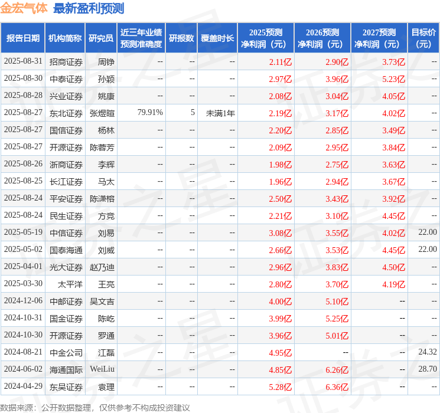Select 东吴证券 institution cell
The height and width of the screenshot is (413, 440).
click(66, 387)
